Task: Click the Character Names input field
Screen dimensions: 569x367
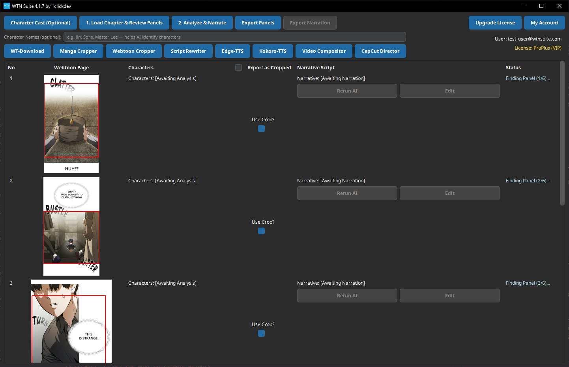Action: click(235, 37)
